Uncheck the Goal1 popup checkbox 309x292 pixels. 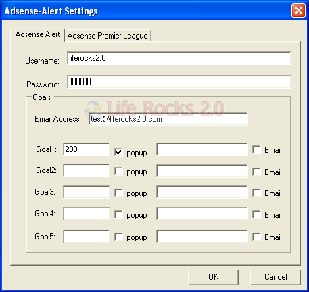click(x=118, y=152)
